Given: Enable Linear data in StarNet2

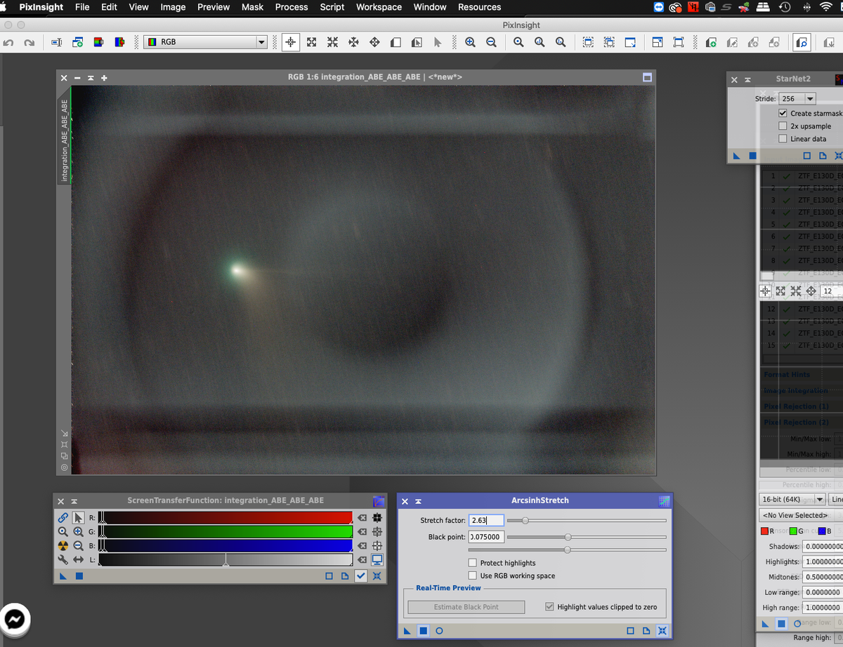Looking at the screenshot, I should click(783, 138).
